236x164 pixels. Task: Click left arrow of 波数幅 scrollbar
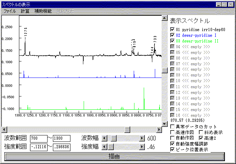[x=104, y=138]
